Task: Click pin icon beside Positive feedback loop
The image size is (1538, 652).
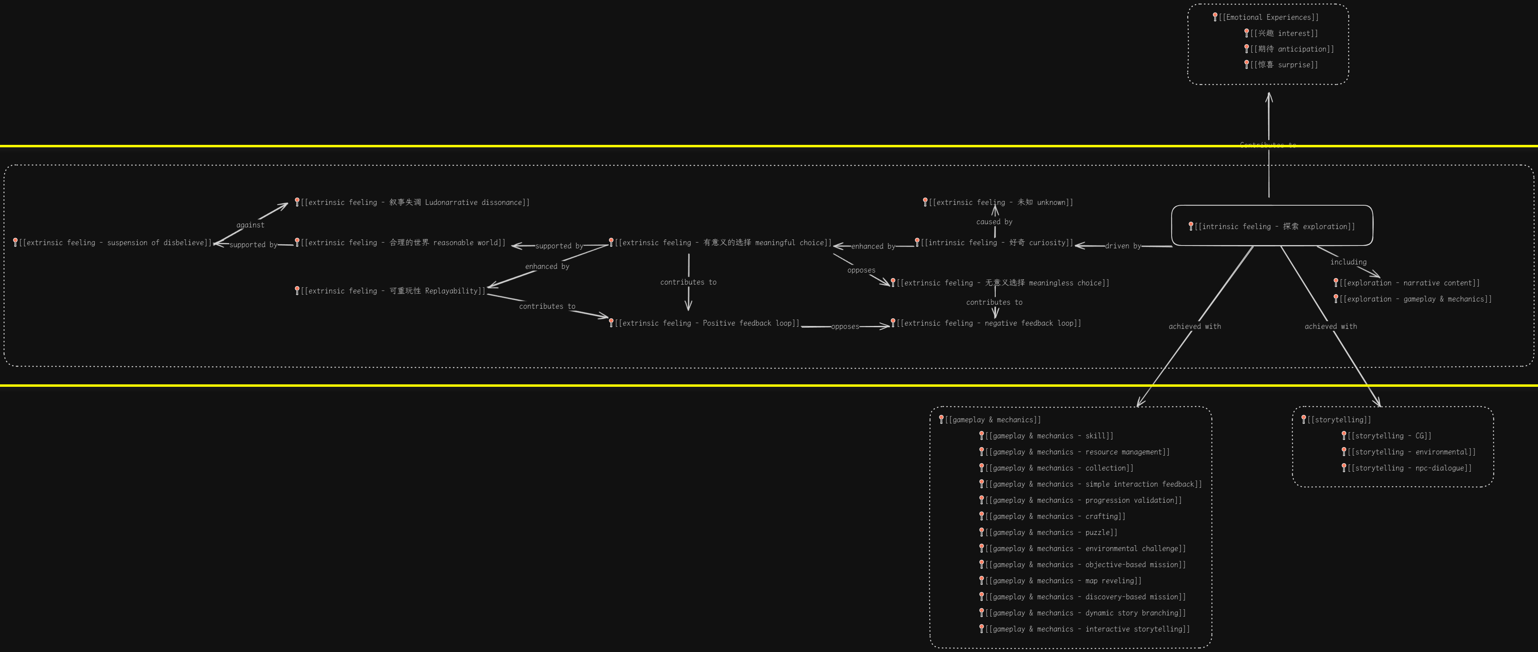Action: [612, 322]
